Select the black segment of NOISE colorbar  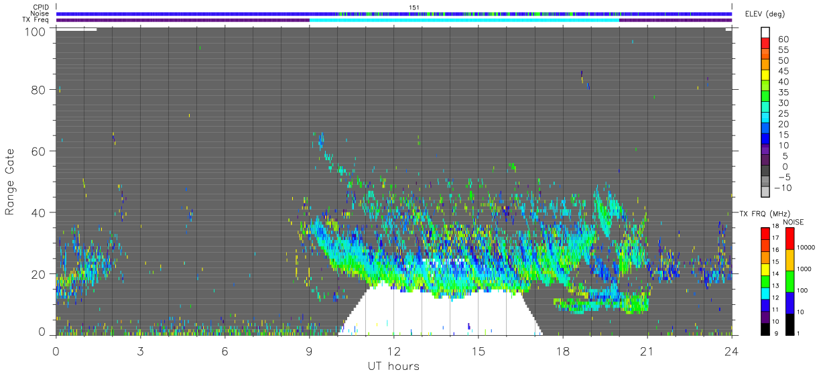(x=789, y=324)
